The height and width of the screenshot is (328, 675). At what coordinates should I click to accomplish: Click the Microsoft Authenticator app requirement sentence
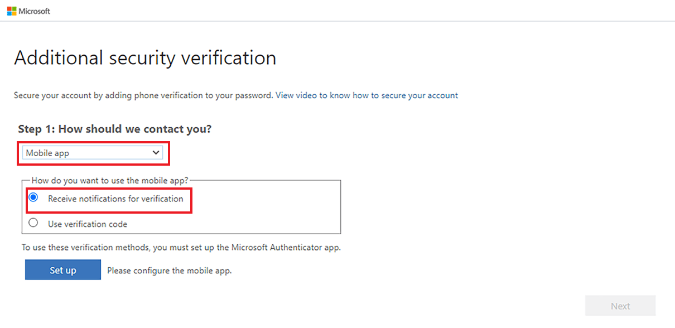tap(181, 247)
